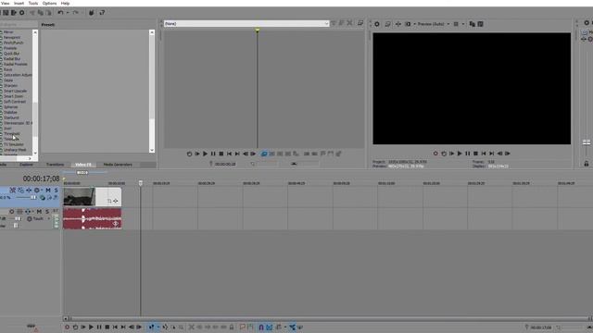Open Project Video Properties in preview window

[x=377, y=24]
